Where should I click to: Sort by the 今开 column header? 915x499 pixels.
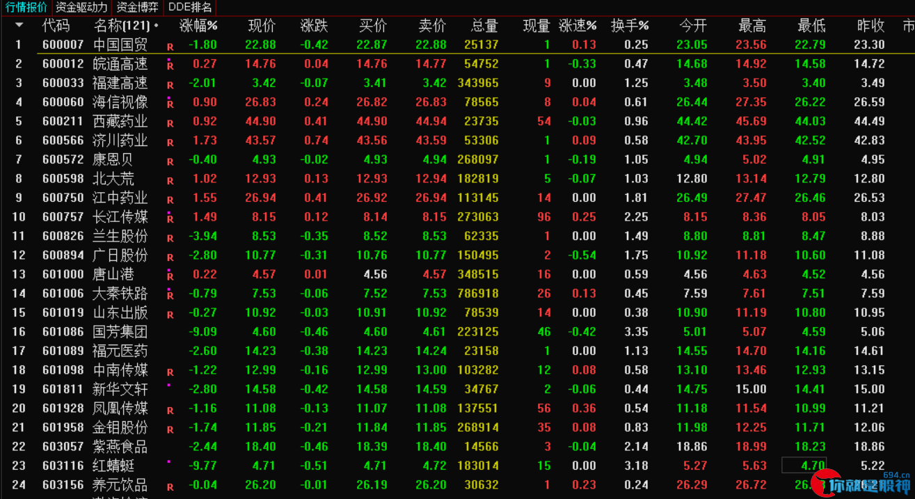(x=693, y=26)
